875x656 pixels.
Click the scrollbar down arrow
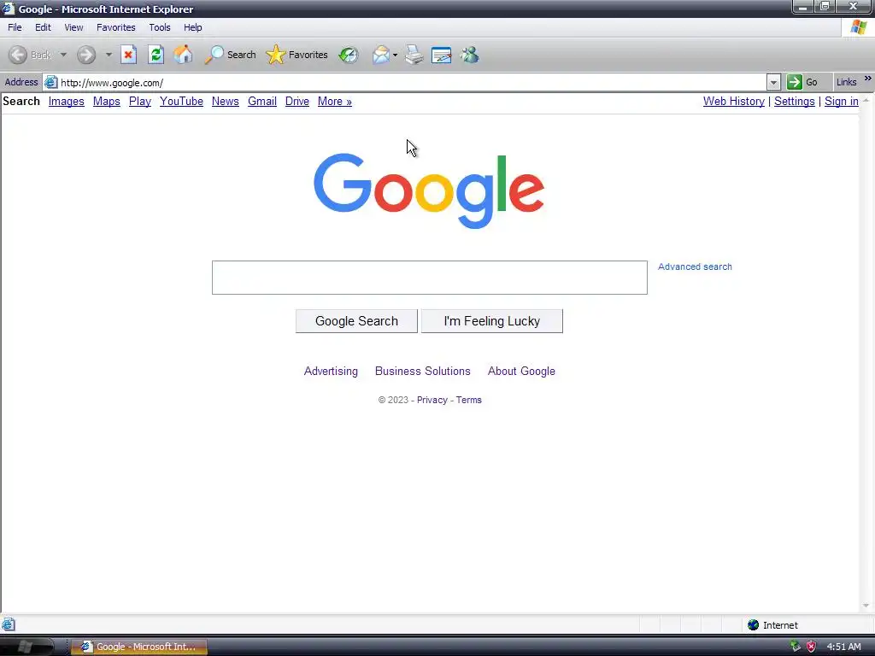click(x=866, y=606)
